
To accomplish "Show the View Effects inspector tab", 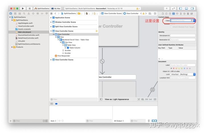I will pyautogui.click(x=192, y=14).
